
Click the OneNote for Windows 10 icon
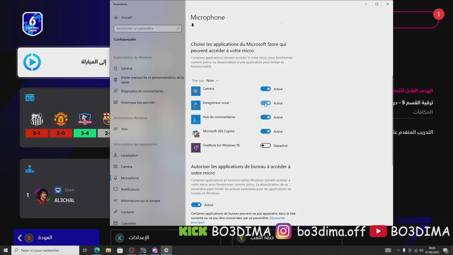[x=196, y=148]
